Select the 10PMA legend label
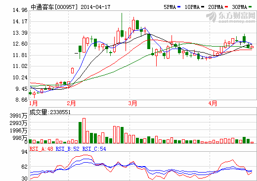 (x=192, y=7)
